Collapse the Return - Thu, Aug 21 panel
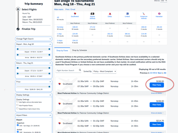Viewport: 178px width, 133px height. click(34, 63)
